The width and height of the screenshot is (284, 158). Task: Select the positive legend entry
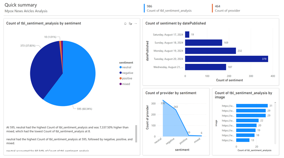click(126, 78)
